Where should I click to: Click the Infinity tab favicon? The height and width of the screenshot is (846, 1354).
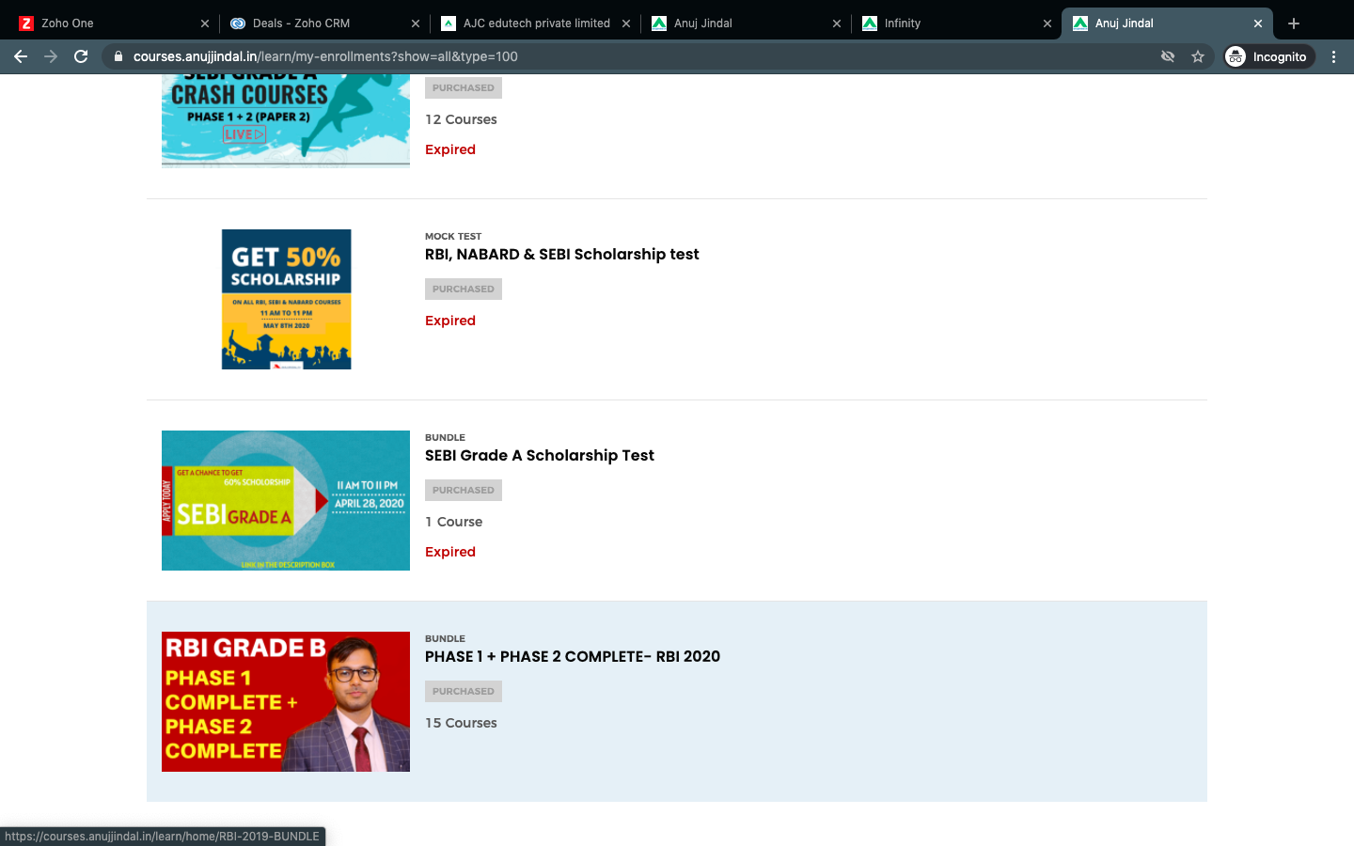click(870, 23)
